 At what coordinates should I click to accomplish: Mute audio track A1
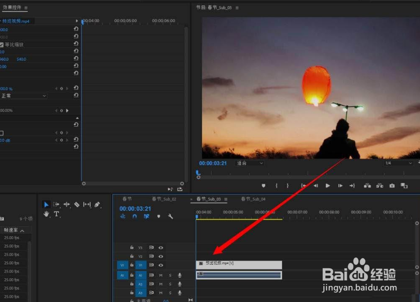click(x=161, y=275)
